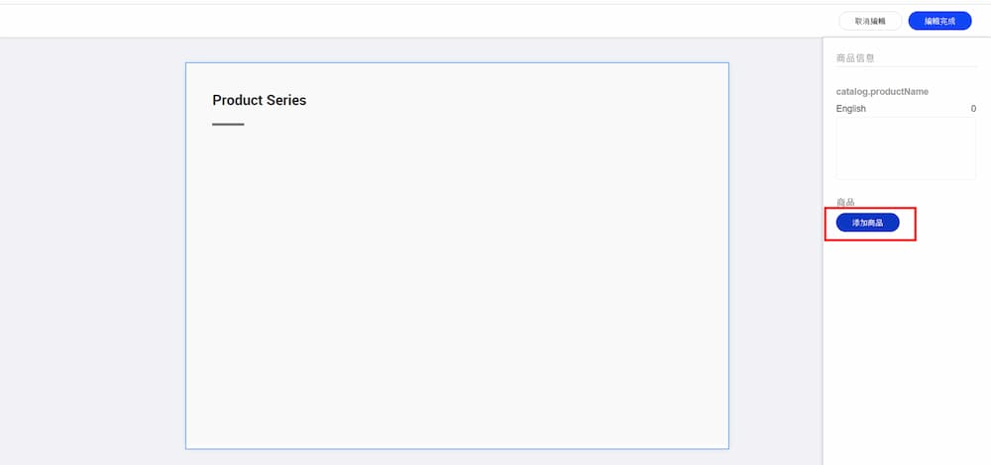Focus the English product name text area

click(906, 148)
